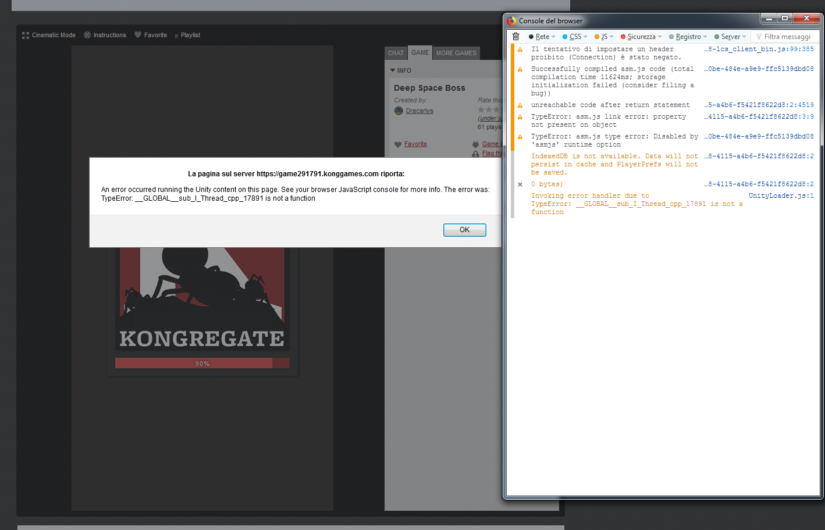Click warning icon for asm.js link error
This screenshot has width=825, height=530.
click(520, 117)
